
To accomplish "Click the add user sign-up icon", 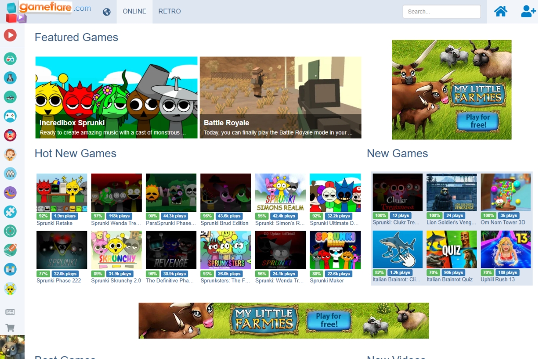I will coord(528,11).
